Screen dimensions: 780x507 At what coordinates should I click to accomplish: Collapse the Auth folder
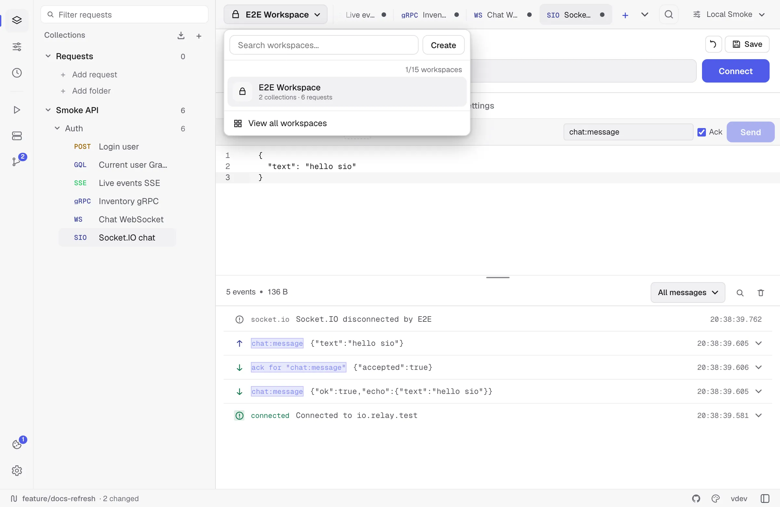tap(57, 128)
